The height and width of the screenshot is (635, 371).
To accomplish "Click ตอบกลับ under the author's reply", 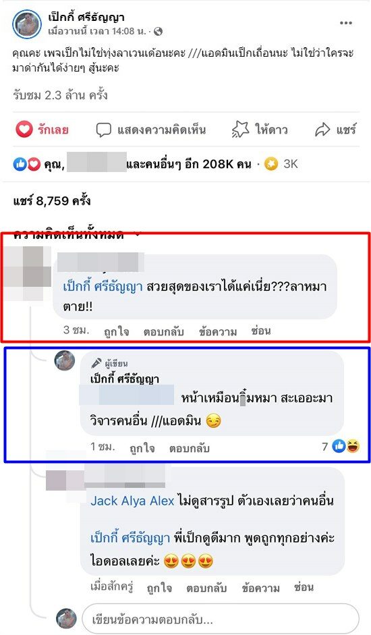I will tap(189, 448).
